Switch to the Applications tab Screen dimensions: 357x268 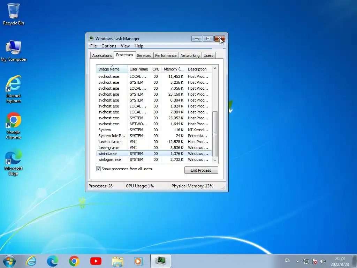(102, 55)
